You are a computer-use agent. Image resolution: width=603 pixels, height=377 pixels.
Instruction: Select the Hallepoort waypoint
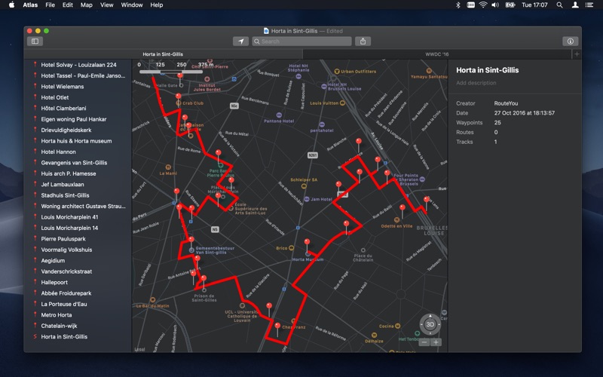point(78,282)
